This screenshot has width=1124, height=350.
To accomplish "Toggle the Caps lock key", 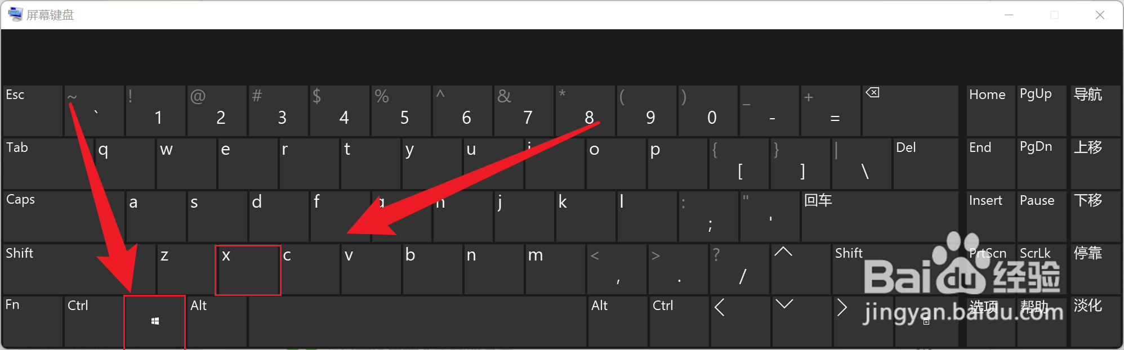I will [x=64, y=217].
